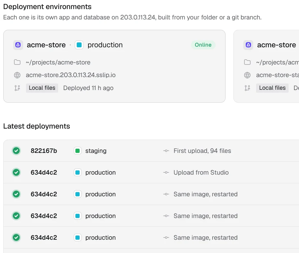Click the Deployment environments heading
This screenshot has width=299, height=253.
coord(47,7)
